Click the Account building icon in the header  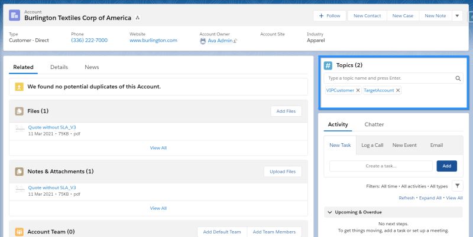click(x=14, y=15)
